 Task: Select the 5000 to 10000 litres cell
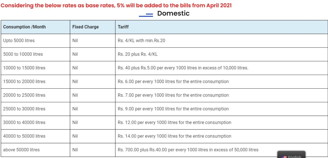pyautogui.click(x=23, y=54)
